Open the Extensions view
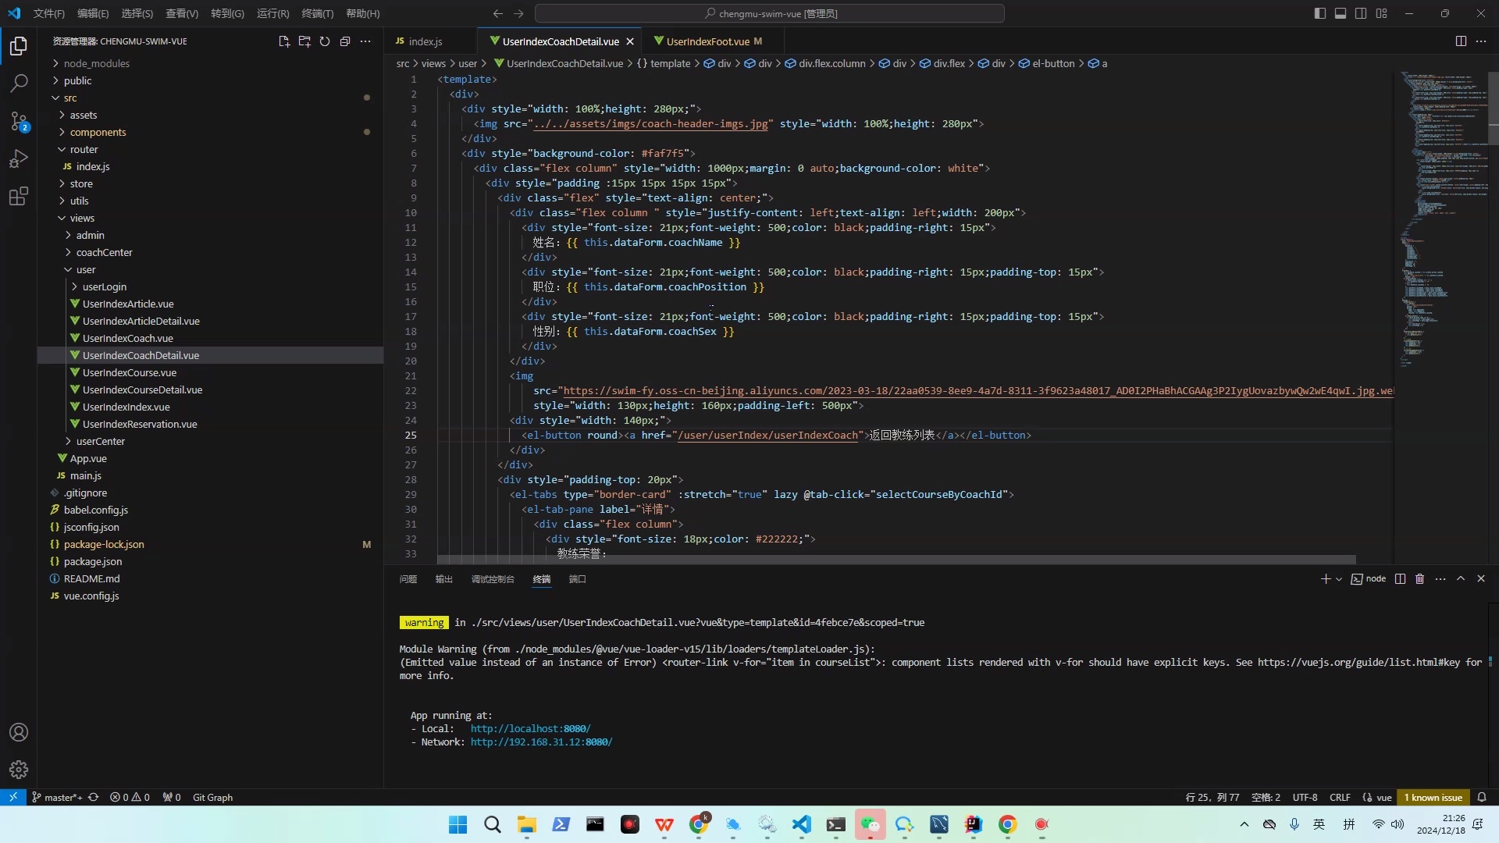1499x843 pixels. click(x=19, y=196)
